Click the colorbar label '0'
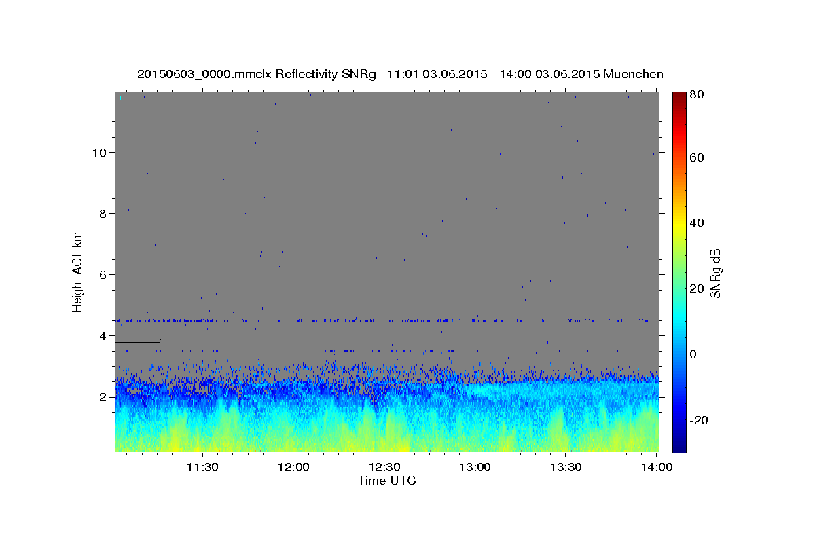The width and height of the screenshot is (815, 543). click(x=693, y=355)
